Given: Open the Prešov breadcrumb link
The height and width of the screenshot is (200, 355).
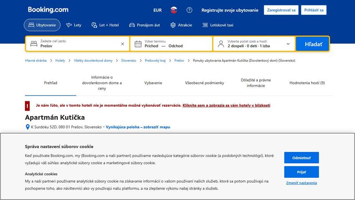Looking at the screenshot, I should tap(179, 60).
